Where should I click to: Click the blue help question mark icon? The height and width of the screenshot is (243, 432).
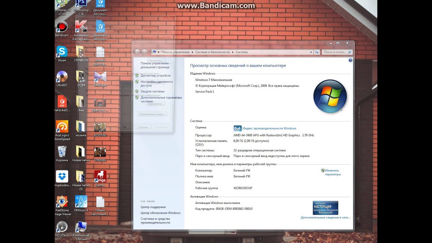pyautogui.click(x=350, y=60)
